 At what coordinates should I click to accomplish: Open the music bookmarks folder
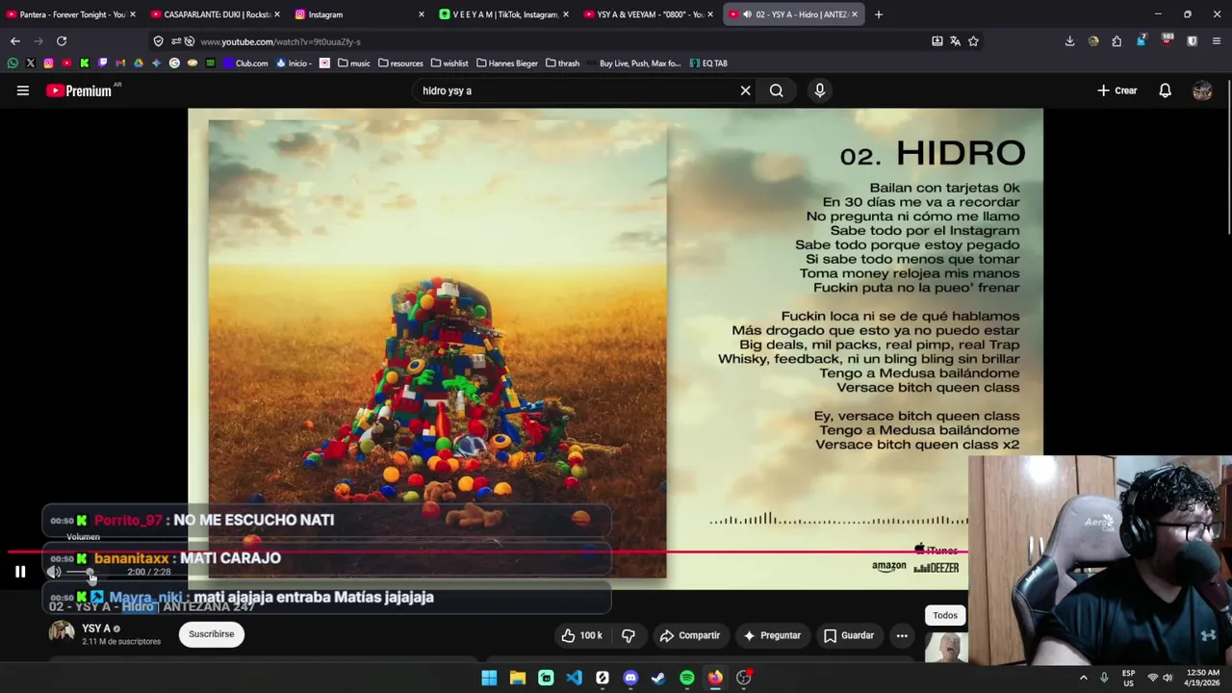pyautogui.click(x=353, y=64)
